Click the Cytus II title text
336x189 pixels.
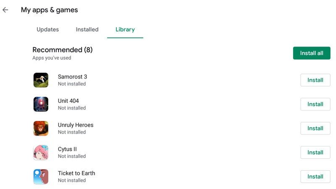(x=67, y=149)
